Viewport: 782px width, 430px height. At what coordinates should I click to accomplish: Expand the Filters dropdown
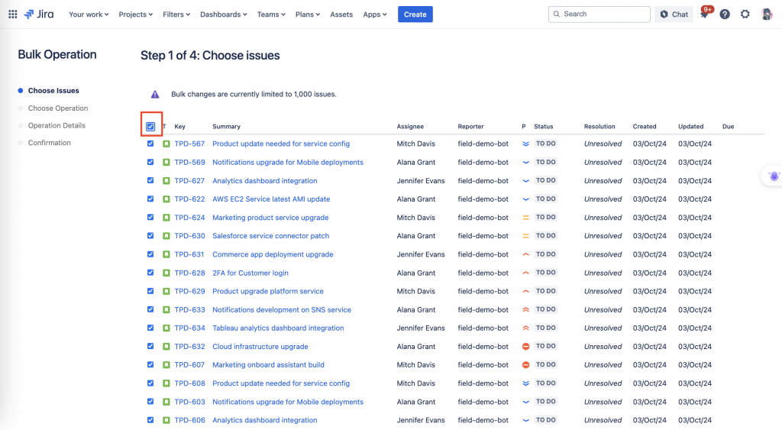click(x=176, y=15)
